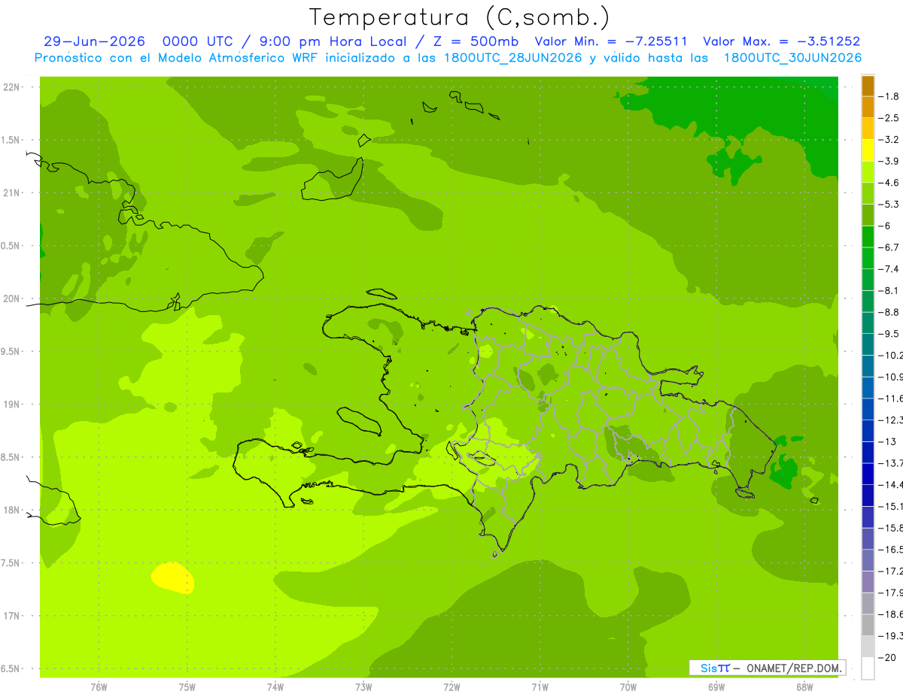Click the -2.5 legend value
Viewport: 903px width, 697px height.
click(x=889, y=118)
